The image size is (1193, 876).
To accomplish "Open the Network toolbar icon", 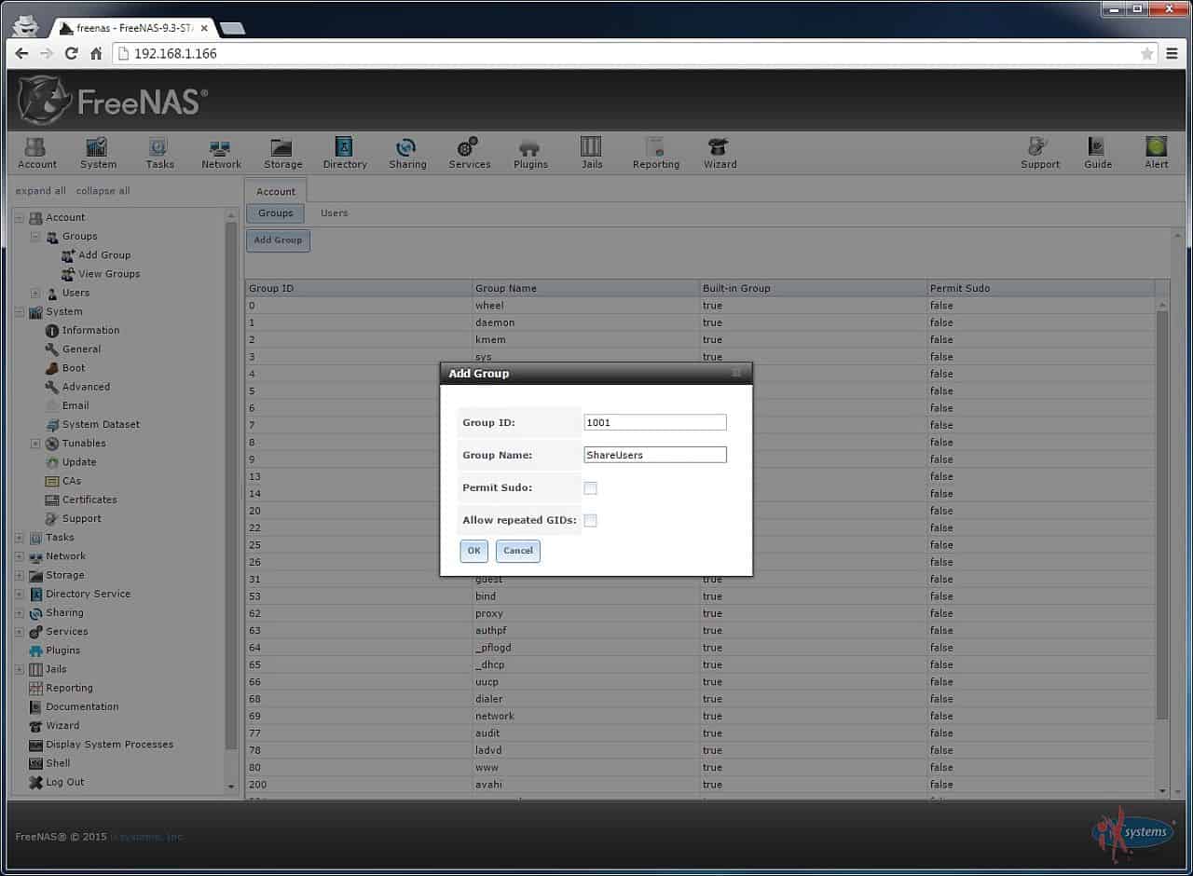I will [x=221, y=153].
